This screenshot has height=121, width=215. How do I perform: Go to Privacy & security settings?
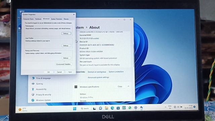[x=43, y=95]
